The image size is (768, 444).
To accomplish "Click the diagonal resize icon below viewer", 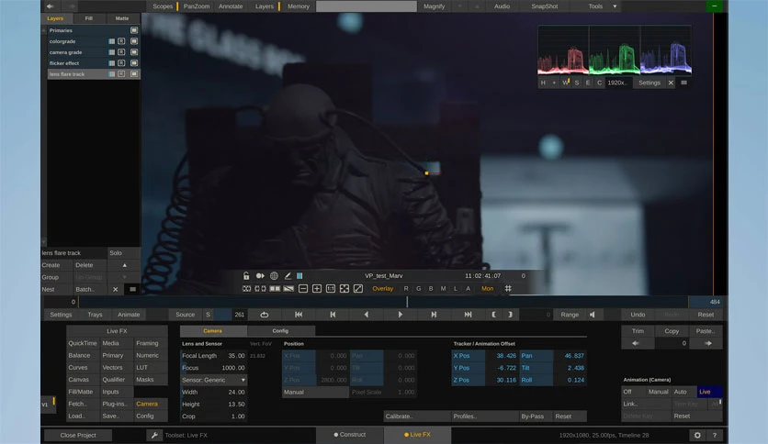I will [x=358, y=288].
